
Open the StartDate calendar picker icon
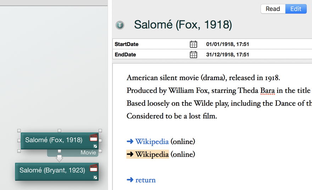[193, 44]
